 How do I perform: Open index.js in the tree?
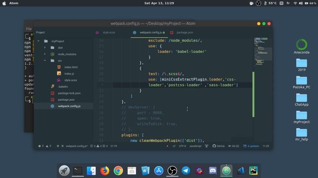(x=69, y=74)
